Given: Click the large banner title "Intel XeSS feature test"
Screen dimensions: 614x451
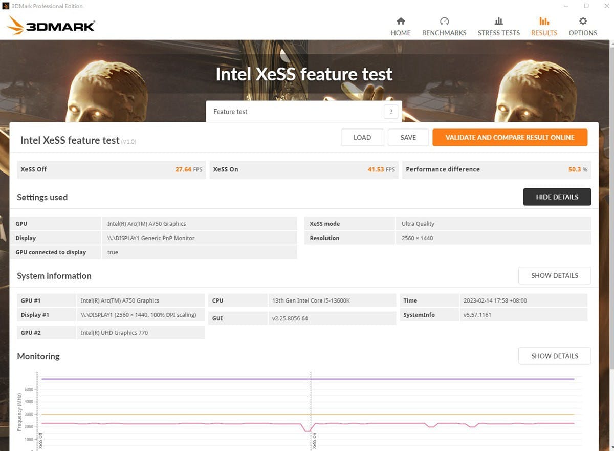Looking at the screenshot, I should tap(304, 74).
